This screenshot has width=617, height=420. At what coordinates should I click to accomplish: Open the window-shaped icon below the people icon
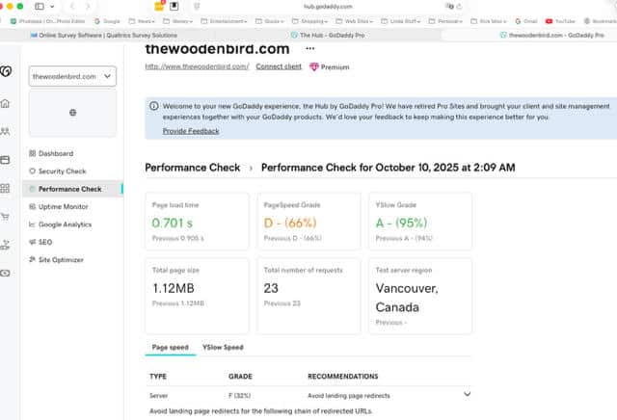point(5,160)
